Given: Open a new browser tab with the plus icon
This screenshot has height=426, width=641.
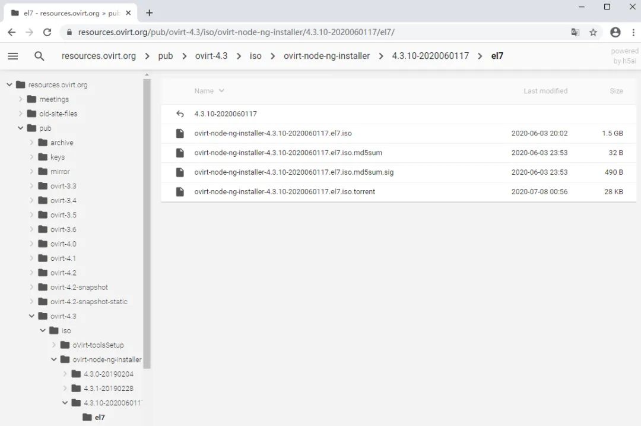Looking at the screenshot, I should pos(148,12).
